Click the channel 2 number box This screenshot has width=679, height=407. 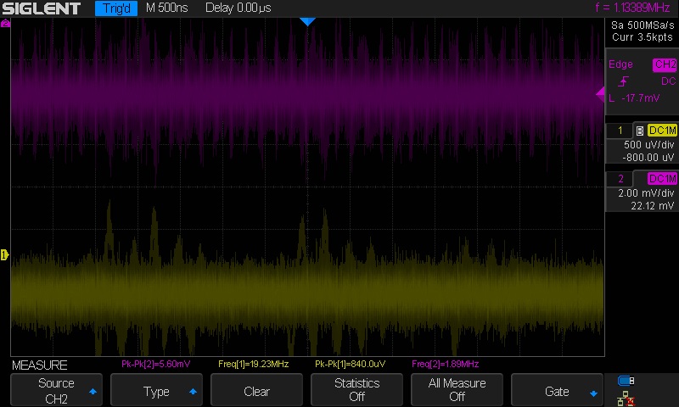(x=620, y=179)
